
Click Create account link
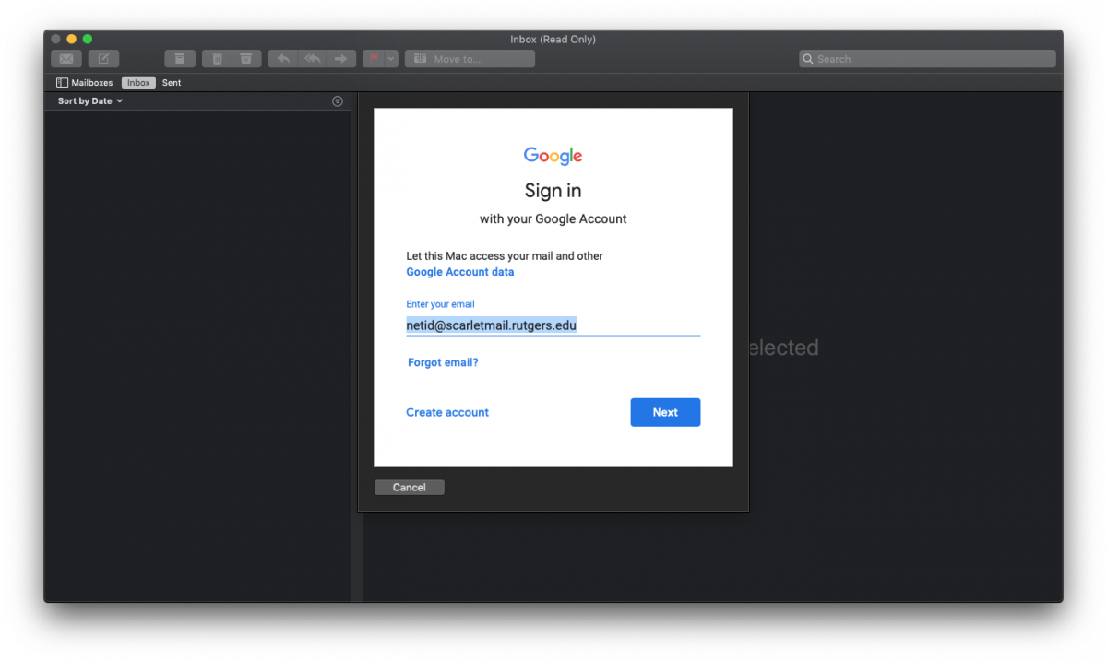[x=447, y=412]
